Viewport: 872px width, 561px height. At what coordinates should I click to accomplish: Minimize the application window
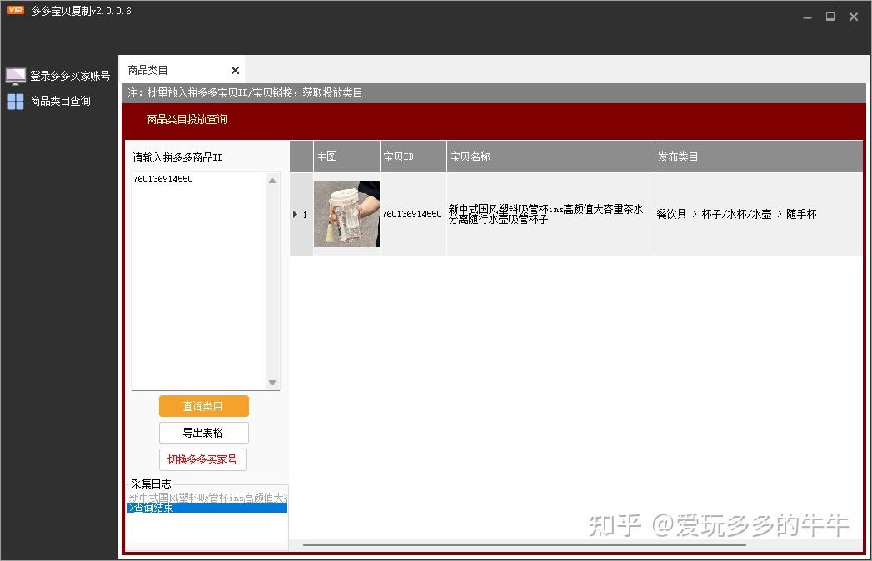pyautogui.click(x=807, y=17)
